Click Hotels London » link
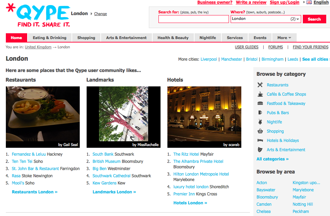 [x=190, y=203]
